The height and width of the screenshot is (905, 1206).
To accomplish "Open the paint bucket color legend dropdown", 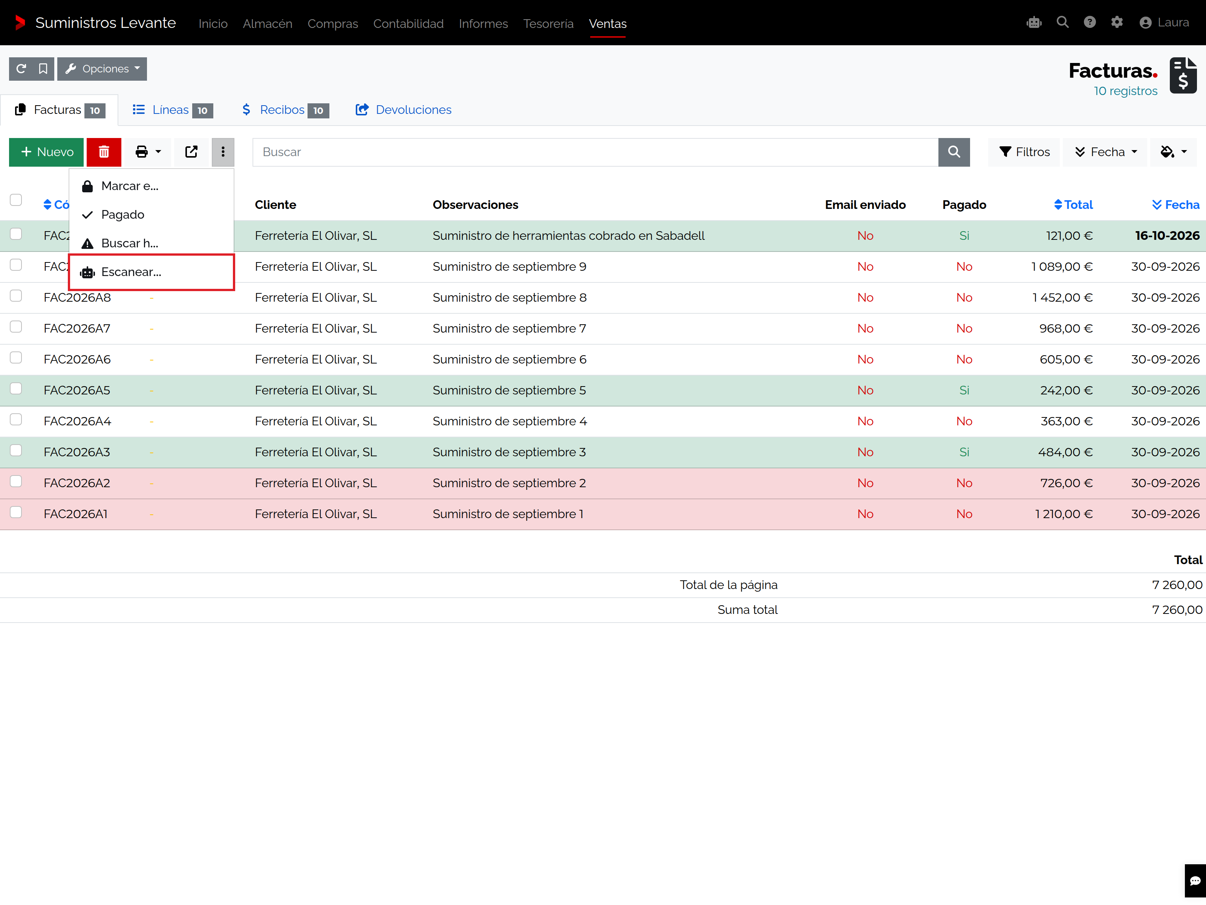I will point(1174,152).
